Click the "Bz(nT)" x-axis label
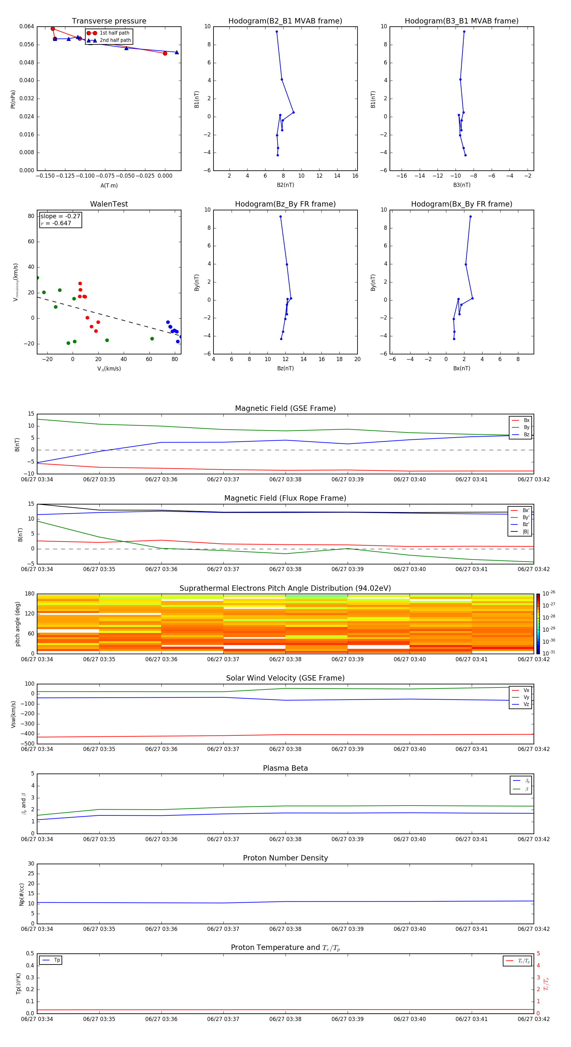Image resolution: width=571 pixels, height=1047 pixels. pos(285,368)
